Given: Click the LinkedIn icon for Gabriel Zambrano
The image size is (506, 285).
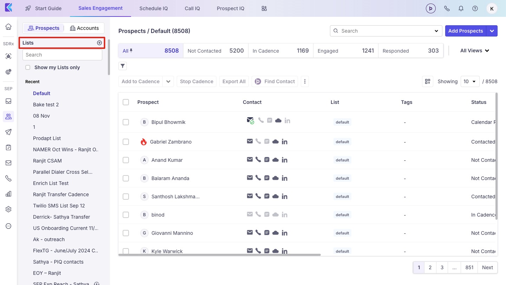Looking at the screenshot, I should coord(285,142).
